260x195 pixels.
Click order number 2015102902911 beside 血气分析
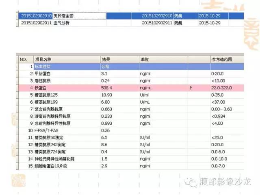(36, 23)
